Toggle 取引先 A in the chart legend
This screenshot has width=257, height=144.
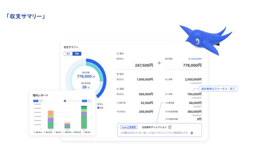click(38, 132)
